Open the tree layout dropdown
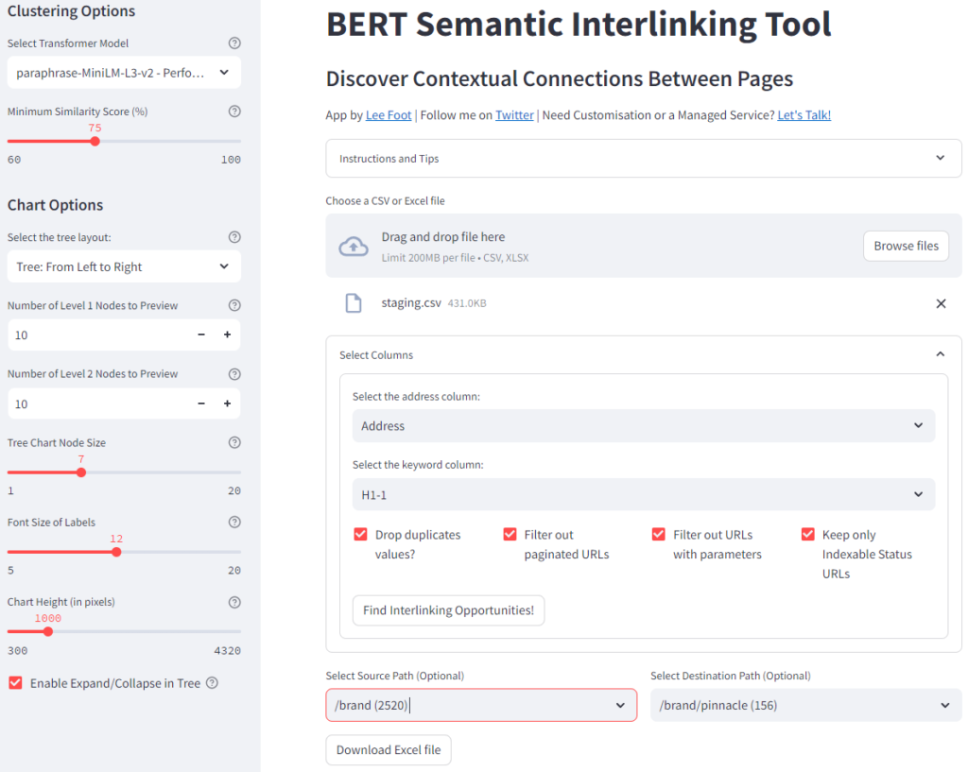 (x=124, y=266)
